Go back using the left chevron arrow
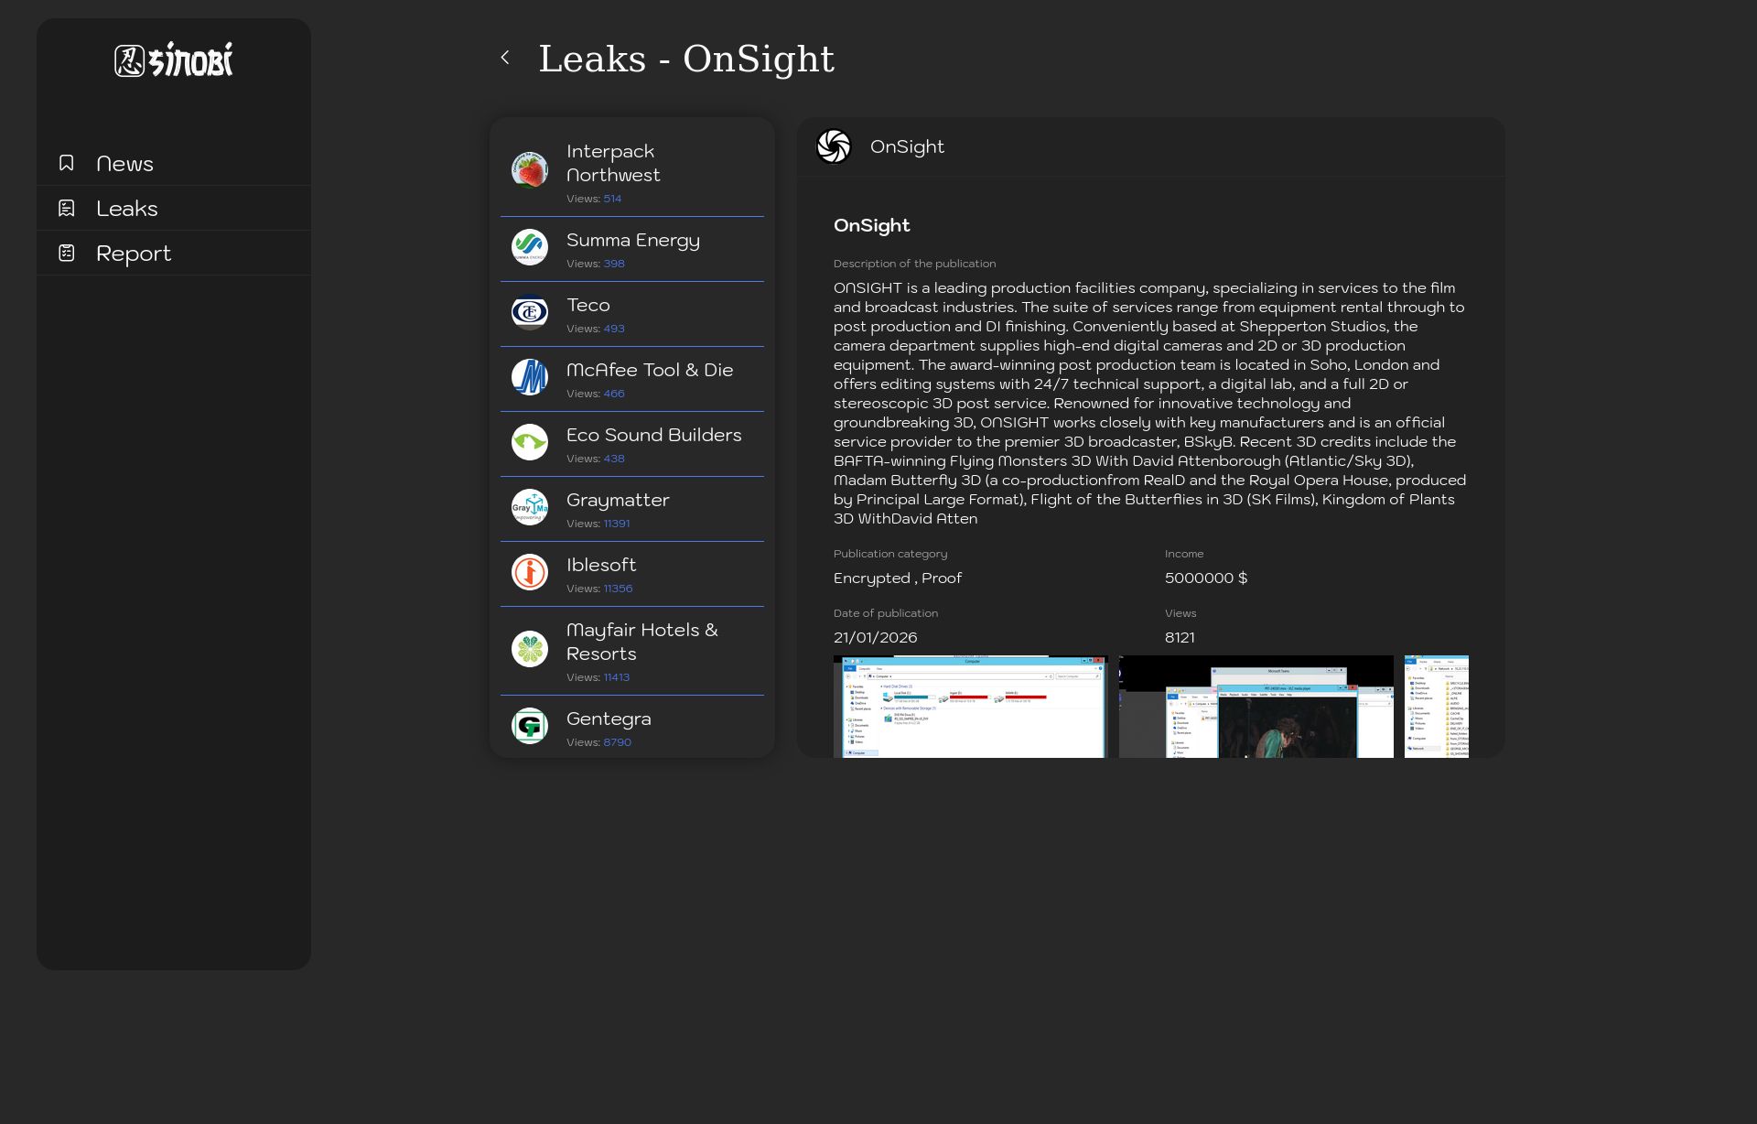Screen dimensions: 1757x1124 [x=505, y=58]
